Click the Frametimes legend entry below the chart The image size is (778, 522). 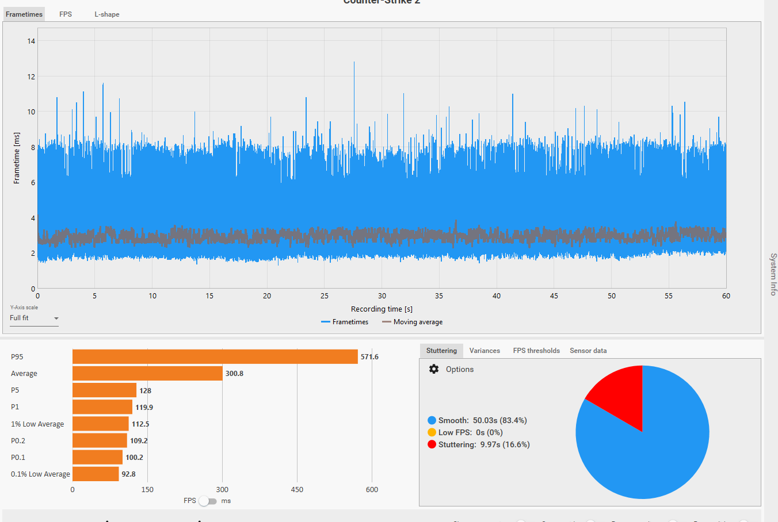point(345,322)
